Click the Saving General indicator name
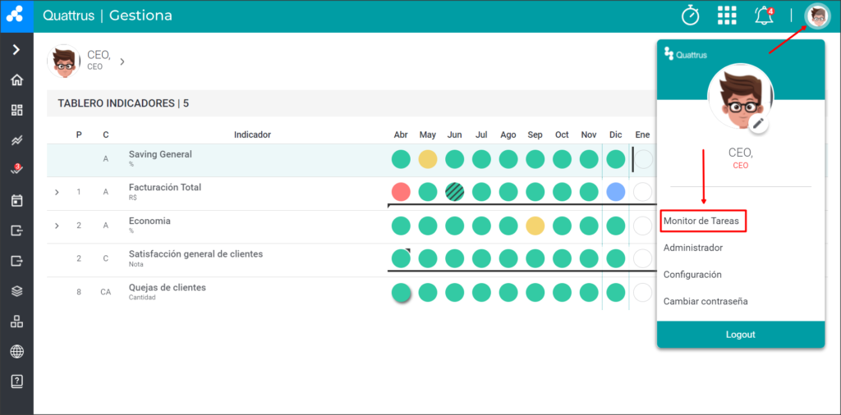 click(160, 154)
